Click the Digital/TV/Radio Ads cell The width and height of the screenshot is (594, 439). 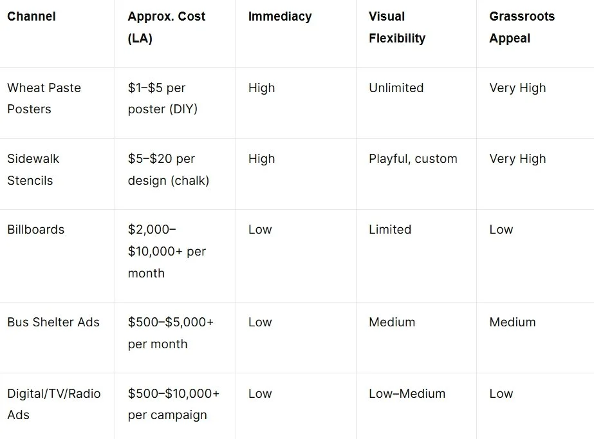pyautogui.click(x=54, y=404)
